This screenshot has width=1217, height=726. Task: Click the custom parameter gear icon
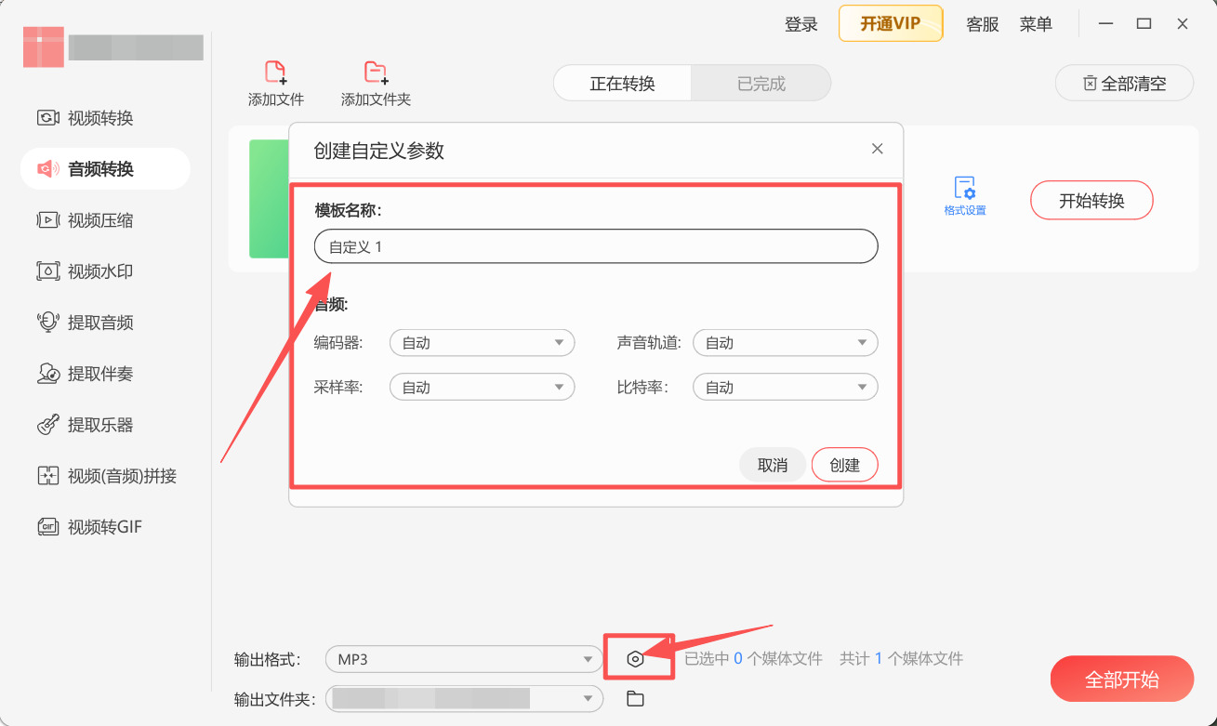[x=635, y=659]
